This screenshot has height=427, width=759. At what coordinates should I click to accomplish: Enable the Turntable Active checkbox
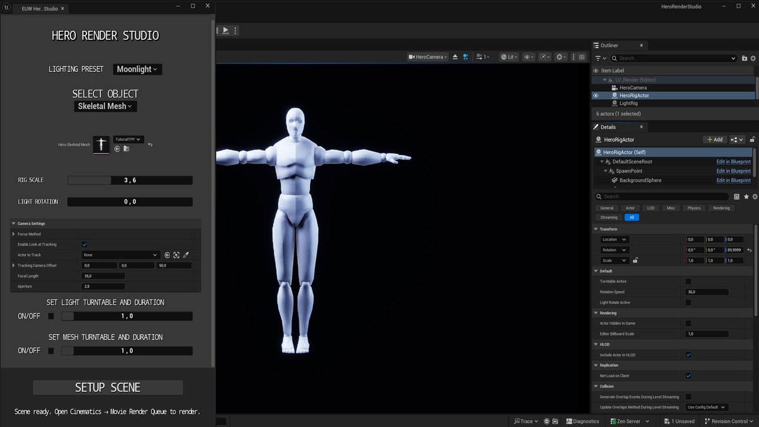[688, 282]
